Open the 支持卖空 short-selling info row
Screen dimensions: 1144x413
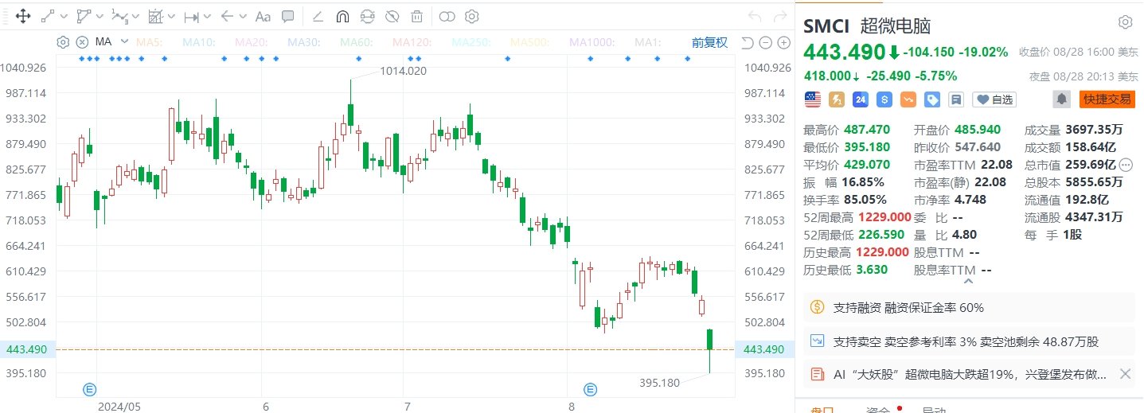click(x=970, y=341)
